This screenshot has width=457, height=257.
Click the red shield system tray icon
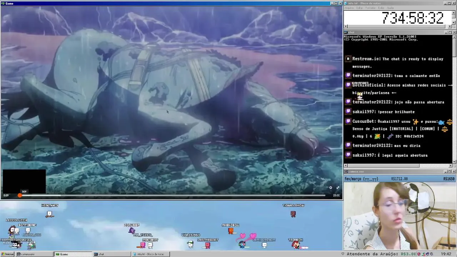click(x=419, y=254)
